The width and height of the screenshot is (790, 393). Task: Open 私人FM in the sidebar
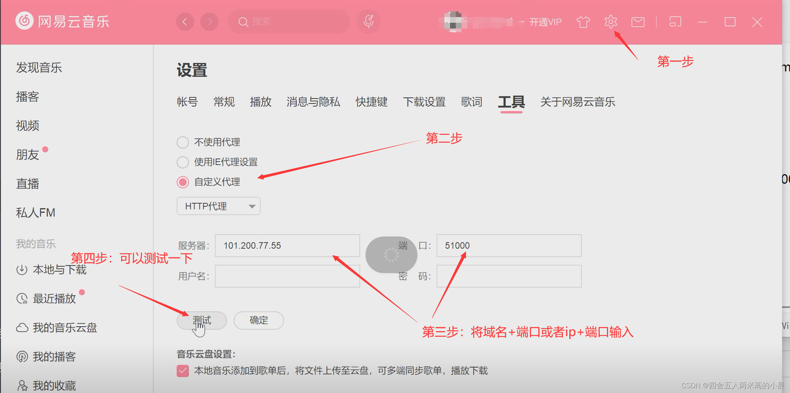[35, 212]
